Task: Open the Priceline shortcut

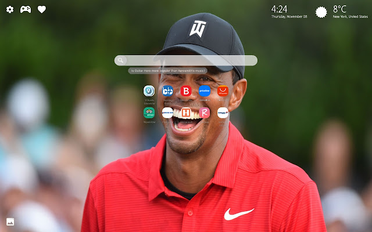Action: click(205, 91)
